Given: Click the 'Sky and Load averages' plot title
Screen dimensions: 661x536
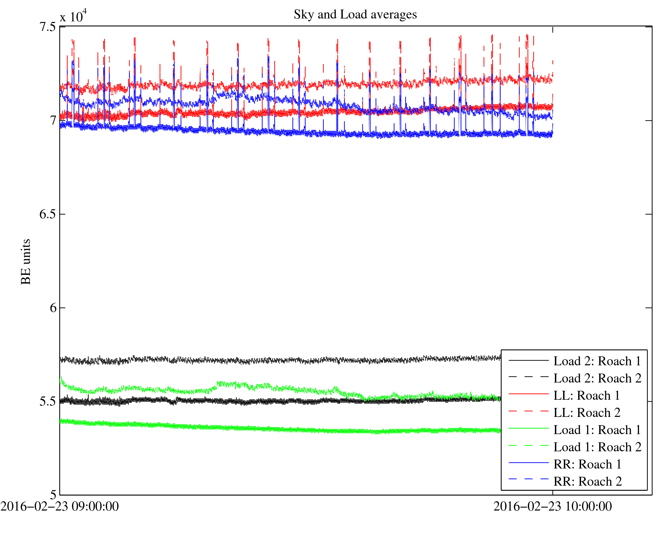Looking at the screenshot, I should tap(355, 15).
